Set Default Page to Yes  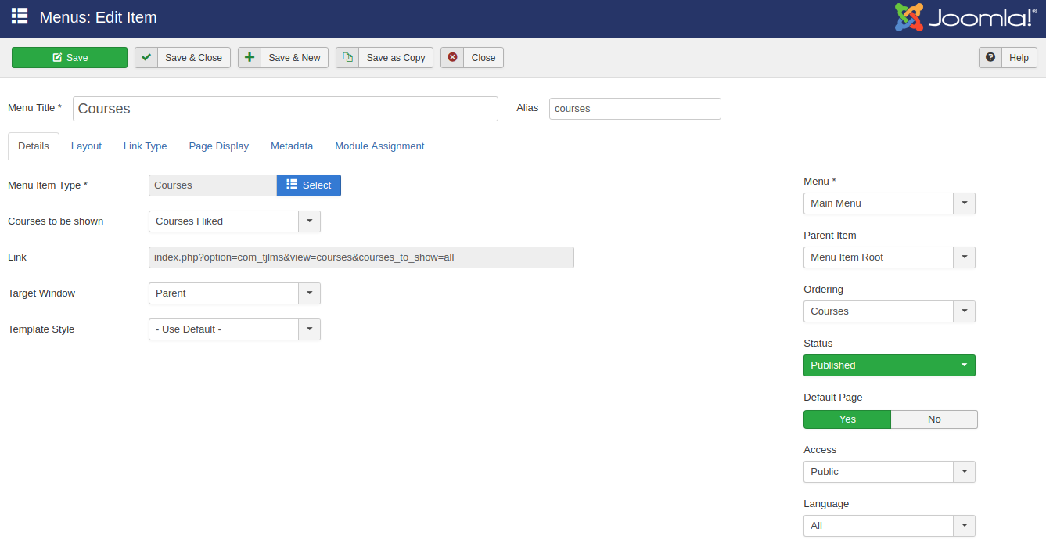point(847,419)
